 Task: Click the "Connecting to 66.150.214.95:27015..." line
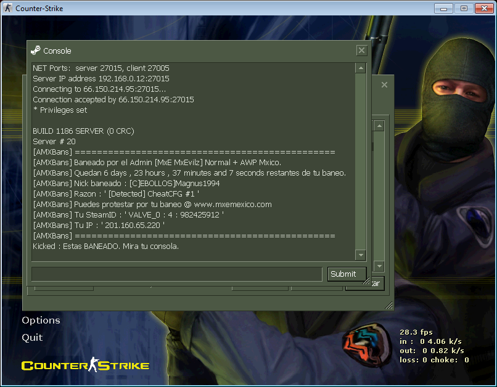tap(99, 89)
